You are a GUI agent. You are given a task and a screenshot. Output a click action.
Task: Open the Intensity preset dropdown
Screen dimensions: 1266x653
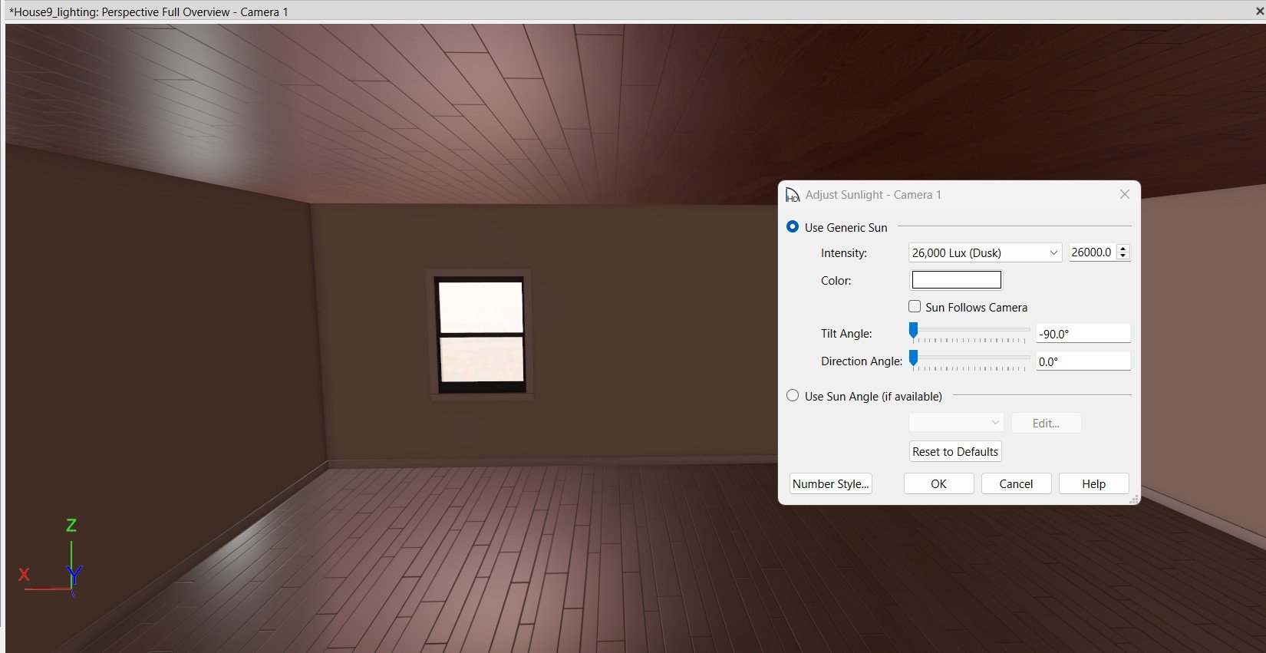[x=984, y=252]
